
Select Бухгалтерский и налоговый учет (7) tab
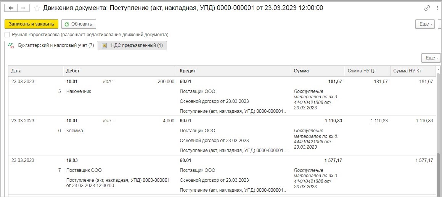coord(51,45)
